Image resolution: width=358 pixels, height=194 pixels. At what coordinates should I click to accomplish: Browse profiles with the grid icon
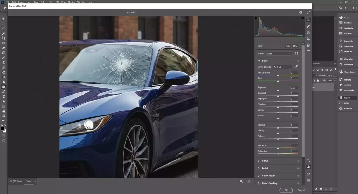(296, 54)
